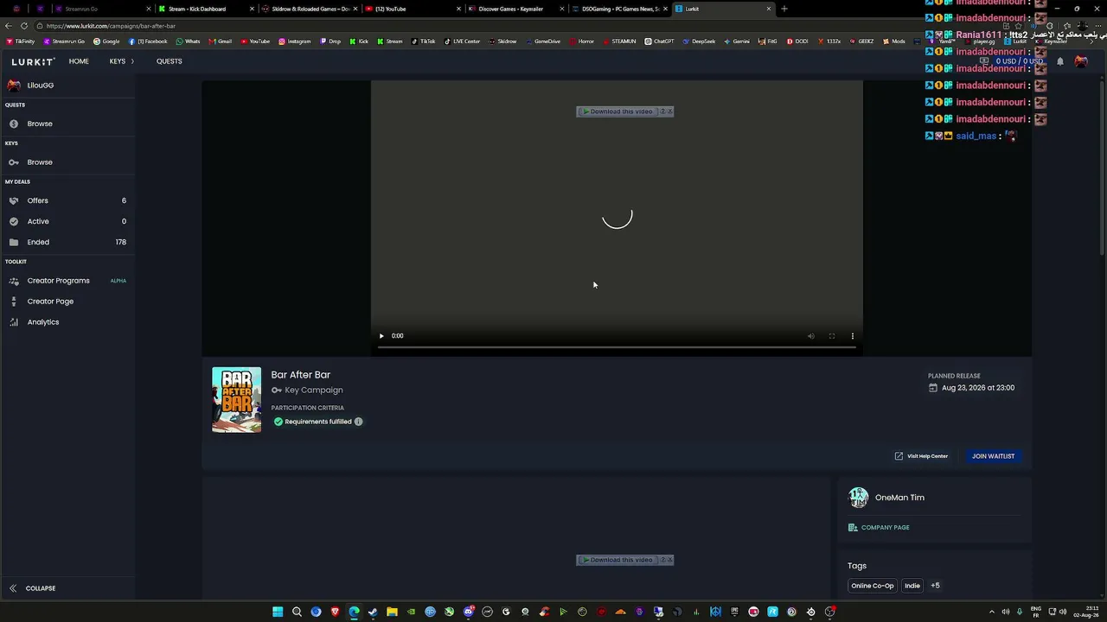The height and width of the screenshot is (622, 1107).
Task: Collapse the left sidebar
Action: click(33, 588)
